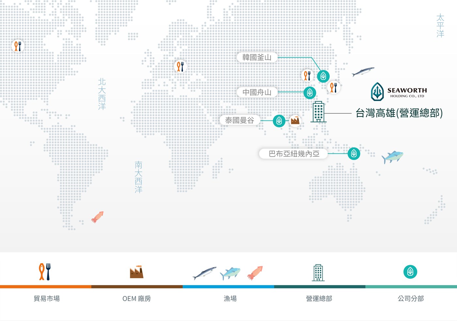This screenshot has height=321, width=457.
Task: Click trade market icon beside the Busan branch marker
Action: coord(307,76)
